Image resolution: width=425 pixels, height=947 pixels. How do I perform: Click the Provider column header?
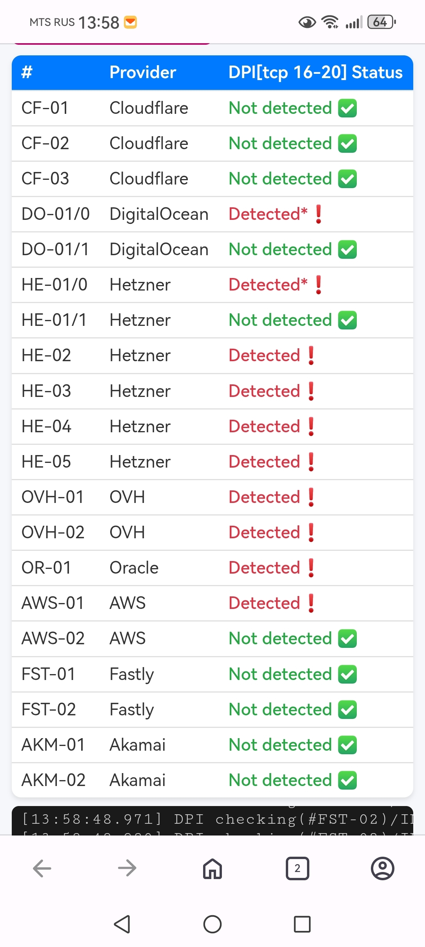pyautogui.click(x=143, y=73)
